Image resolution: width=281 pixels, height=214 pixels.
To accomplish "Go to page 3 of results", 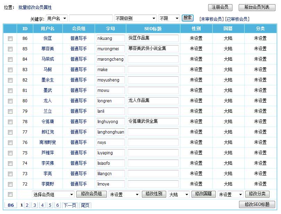I will click(35, 205).
